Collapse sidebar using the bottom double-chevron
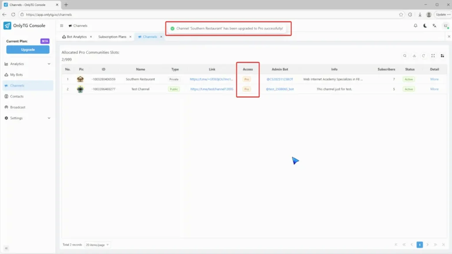The width and height of the screenshot is (452, 254). click(x=7, y=248)
